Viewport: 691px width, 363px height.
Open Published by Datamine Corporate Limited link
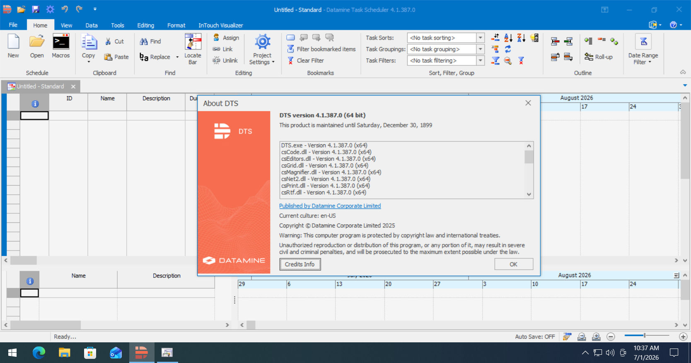coord(330,206)
